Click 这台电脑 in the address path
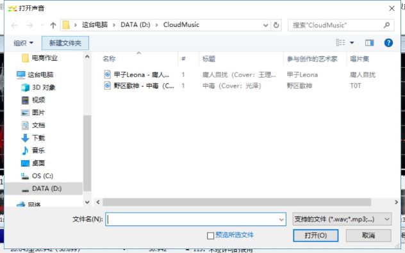This screenshot has height=253, width=405. point(95,25)
